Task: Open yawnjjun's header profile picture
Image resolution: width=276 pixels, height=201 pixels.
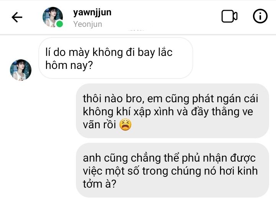Action: pos(53,17)
